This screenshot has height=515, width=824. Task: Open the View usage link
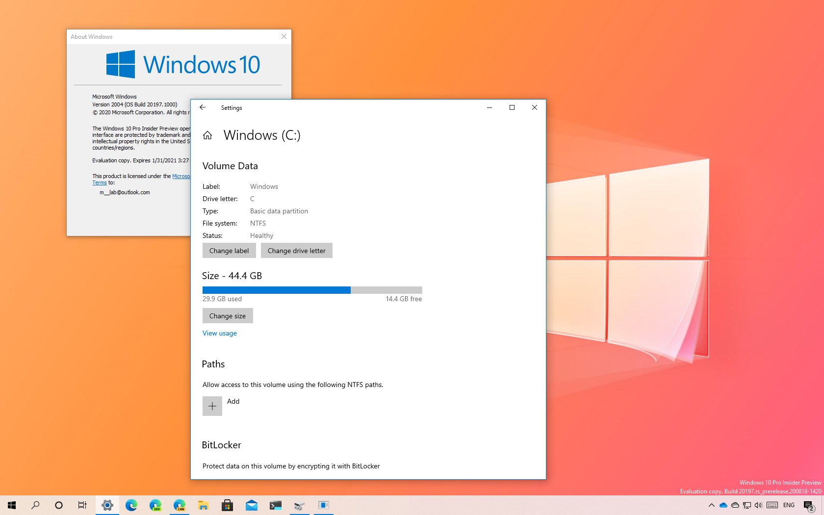click(x=219, y=333)
